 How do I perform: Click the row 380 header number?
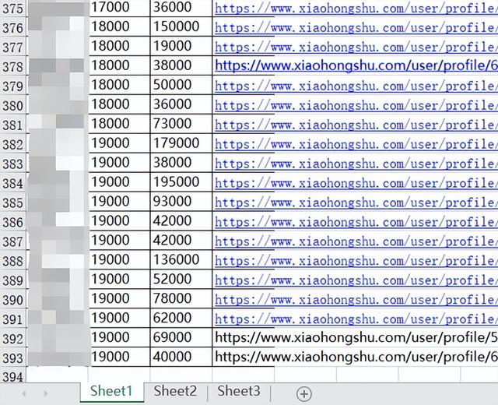(13, 106)
